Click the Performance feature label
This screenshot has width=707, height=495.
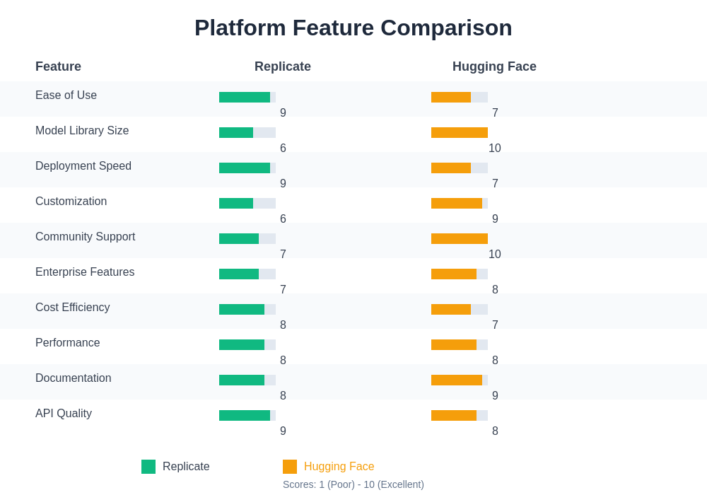pos(68,343)
